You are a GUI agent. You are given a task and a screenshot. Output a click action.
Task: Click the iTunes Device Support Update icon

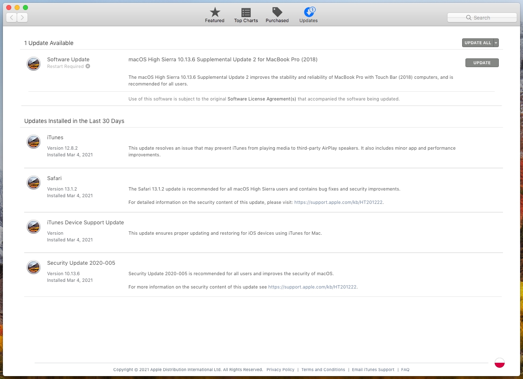click(x=34, y=227)
